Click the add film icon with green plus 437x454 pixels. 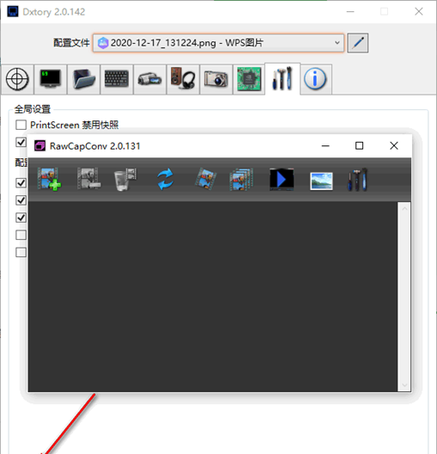(50, 180)
